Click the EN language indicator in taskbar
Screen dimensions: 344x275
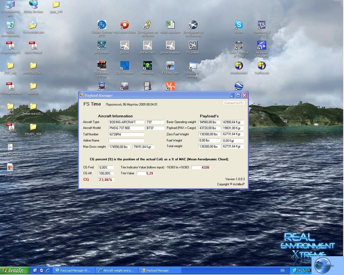click(x=282, y=271)
